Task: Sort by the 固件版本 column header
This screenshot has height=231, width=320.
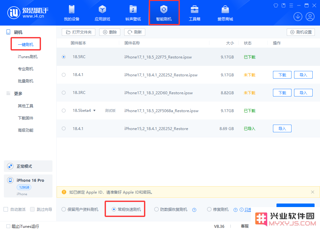Action: click(78, 43)
